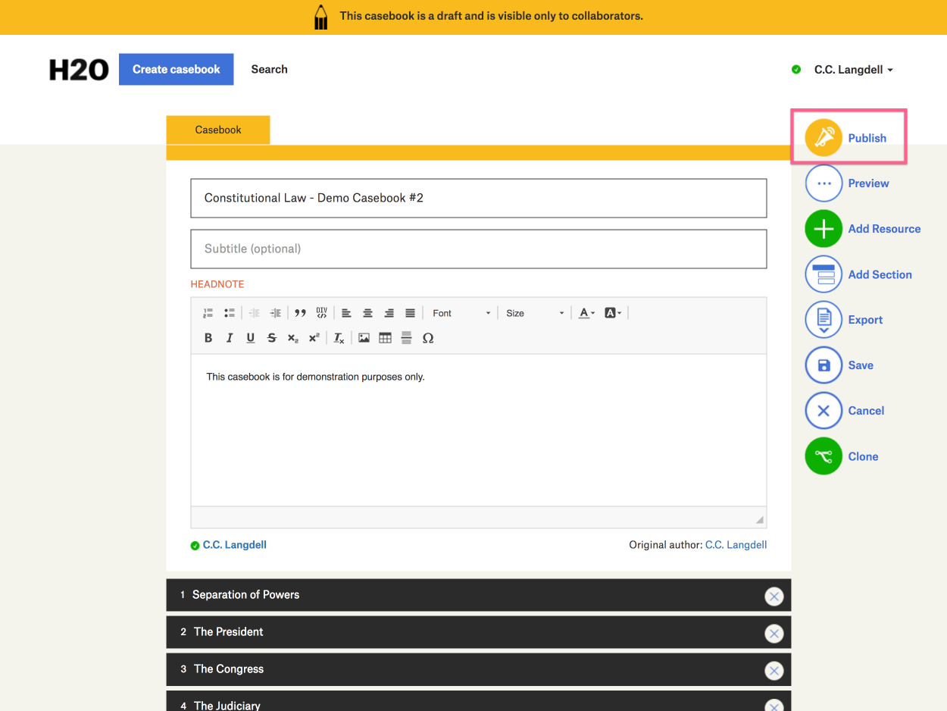Viewport: 947px width, 711px height.
Task: Justify the headnote text
Action: tap(410, 313)
